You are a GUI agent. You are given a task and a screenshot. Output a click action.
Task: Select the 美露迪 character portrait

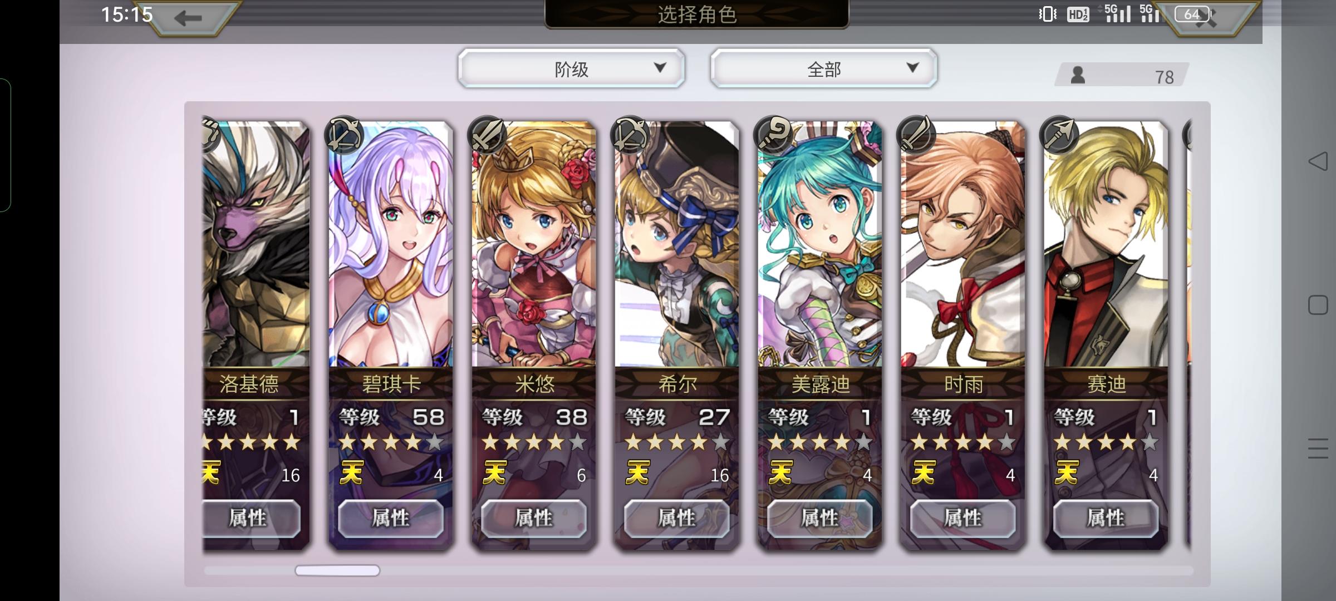[x=820, y=244]
